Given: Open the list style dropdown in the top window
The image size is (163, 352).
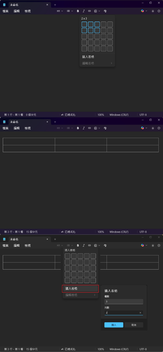Looking at the screenshot, I should point(70,11).
